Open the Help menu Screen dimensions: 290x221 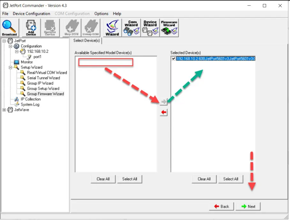click(x=117, y=14)
